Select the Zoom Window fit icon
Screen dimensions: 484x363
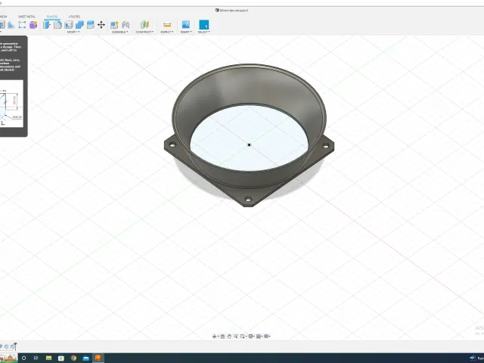(x=243, y=336)
